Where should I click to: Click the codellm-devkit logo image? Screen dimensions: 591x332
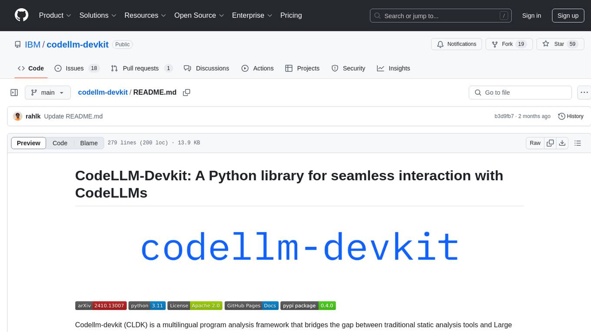299,247
